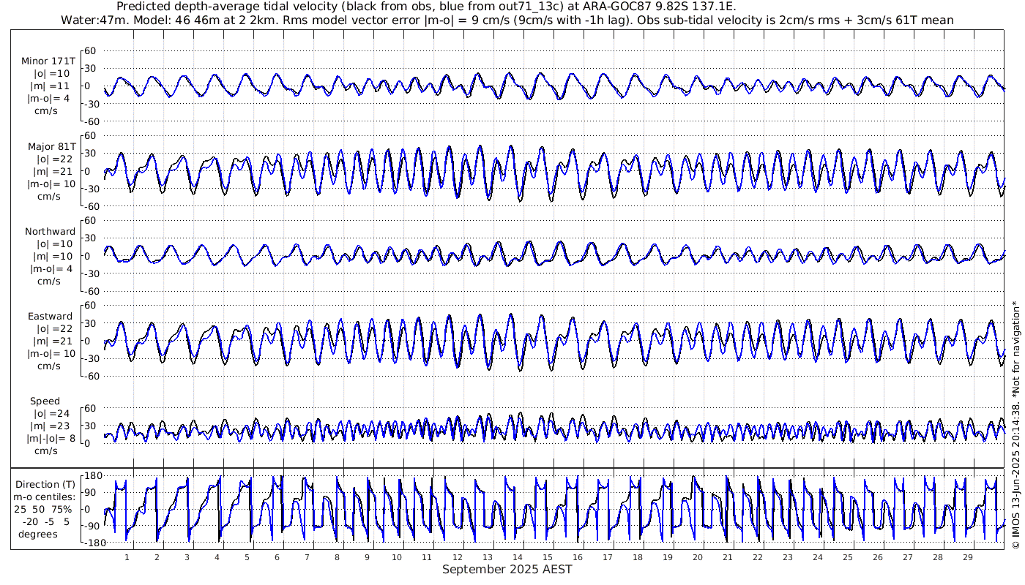1025x585 pixels.
Task: Click day '29' on the date axis
Action: click(x=967, y=557)
